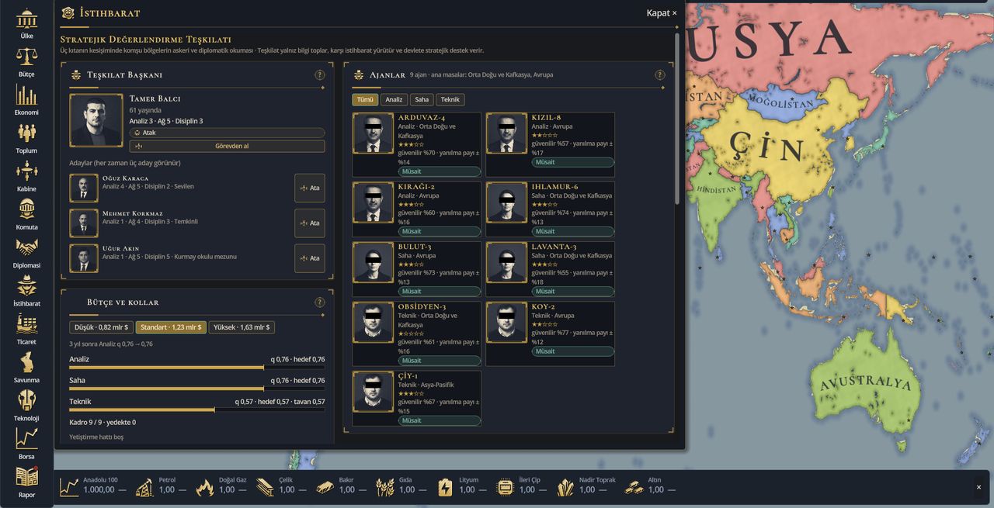
Task: Close the İstihbarat panel with Kapat
Action: 662,13
